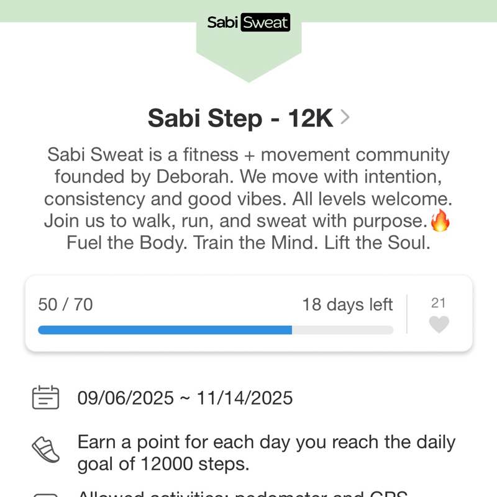Select the 09/06/2025 ~ 11/14/2025 date range
The image size is (497, 497).
(185, 398)
